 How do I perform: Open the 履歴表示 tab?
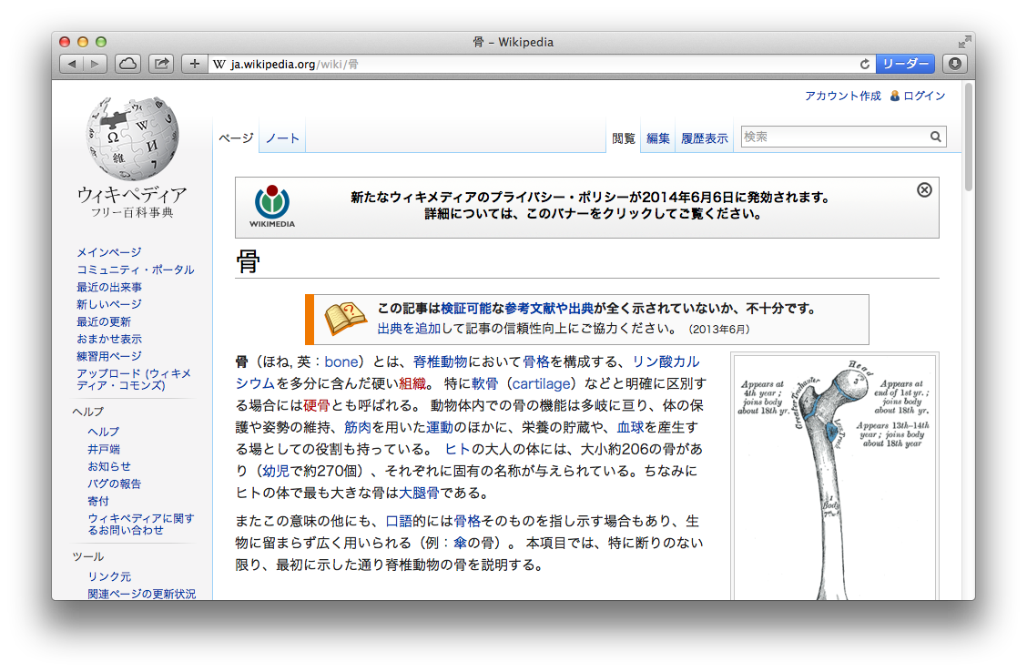click(704, 138)
